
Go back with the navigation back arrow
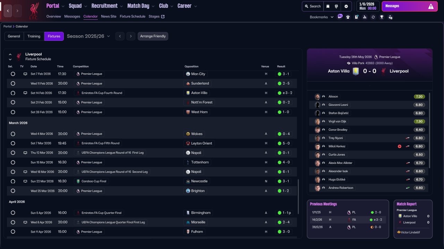click(x=8, y=11)
